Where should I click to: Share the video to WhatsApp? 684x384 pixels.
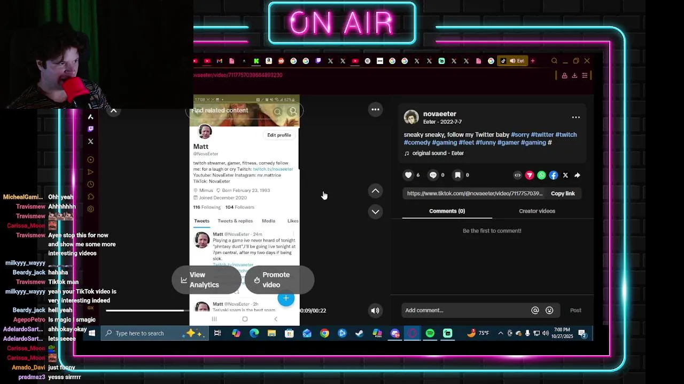tap(541, 175)
